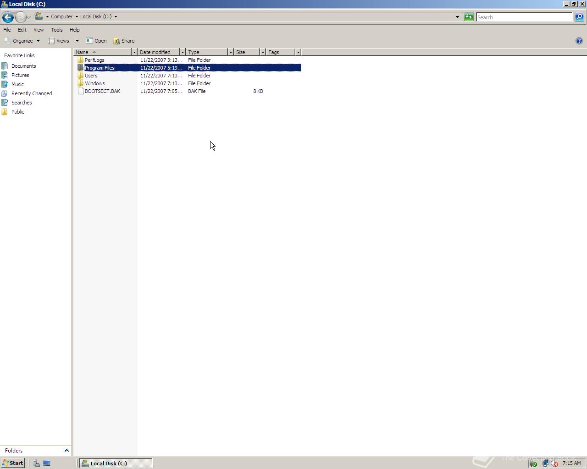Click Local Disk (C:) taskbar button
The width and height of the screenshot is (587, 469).
click(116, 463)
